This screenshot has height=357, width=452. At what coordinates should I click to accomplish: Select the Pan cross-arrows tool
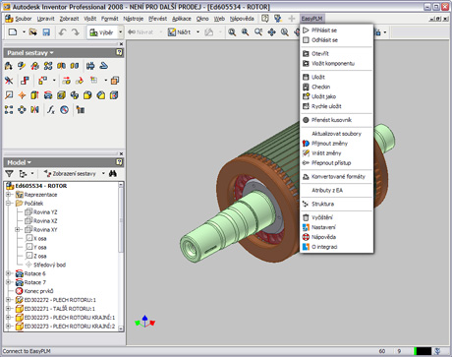[x=271, y=32]
